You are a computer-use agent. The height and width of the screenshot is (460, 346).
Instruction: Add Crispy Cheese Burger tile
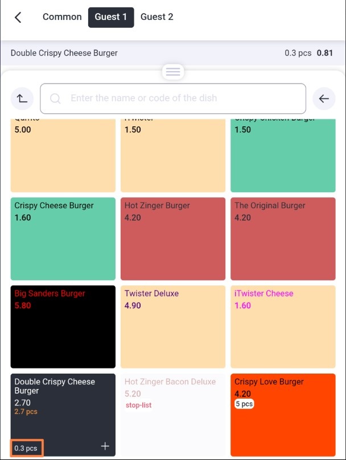click(x=63, y=239)
